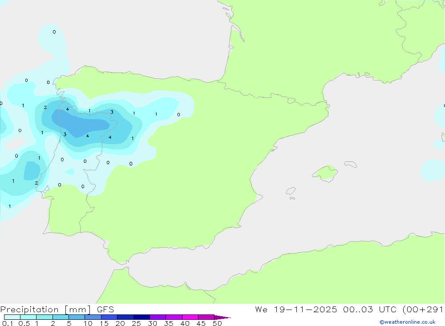The image size is (445, 326).
Task: Click the legend label '0.5'
Action: point(24,323)
